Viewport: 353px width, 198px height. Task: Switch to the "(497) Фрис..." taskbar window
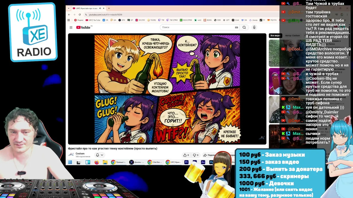coord(173,162)
